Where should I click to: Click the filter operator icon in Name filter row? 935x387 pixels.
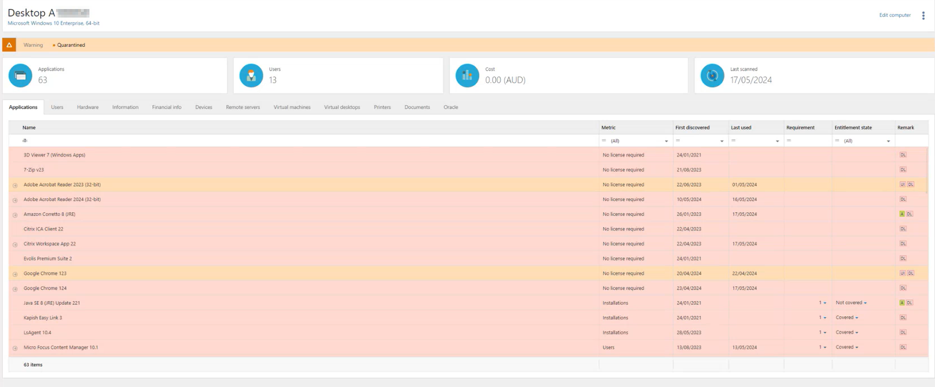pyautogui.click(x=25, y=140)
